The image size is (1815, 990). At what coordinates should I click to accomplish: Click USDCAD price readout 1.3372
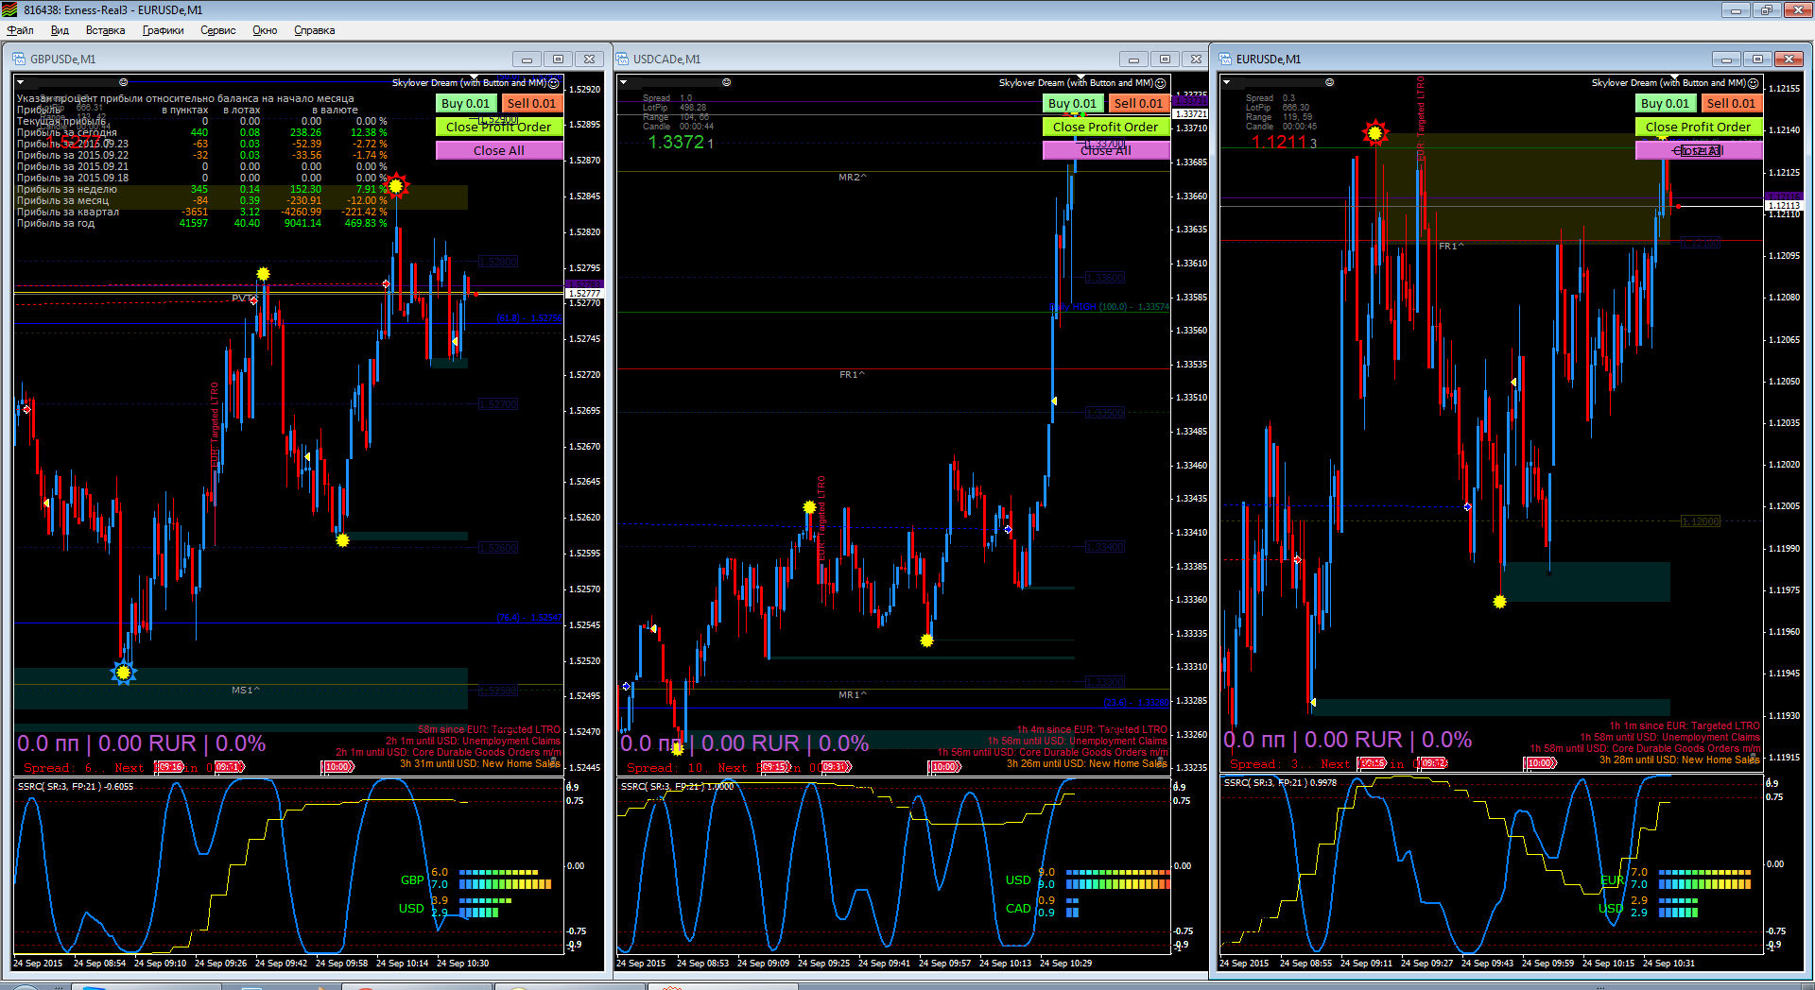coord(681,142)
